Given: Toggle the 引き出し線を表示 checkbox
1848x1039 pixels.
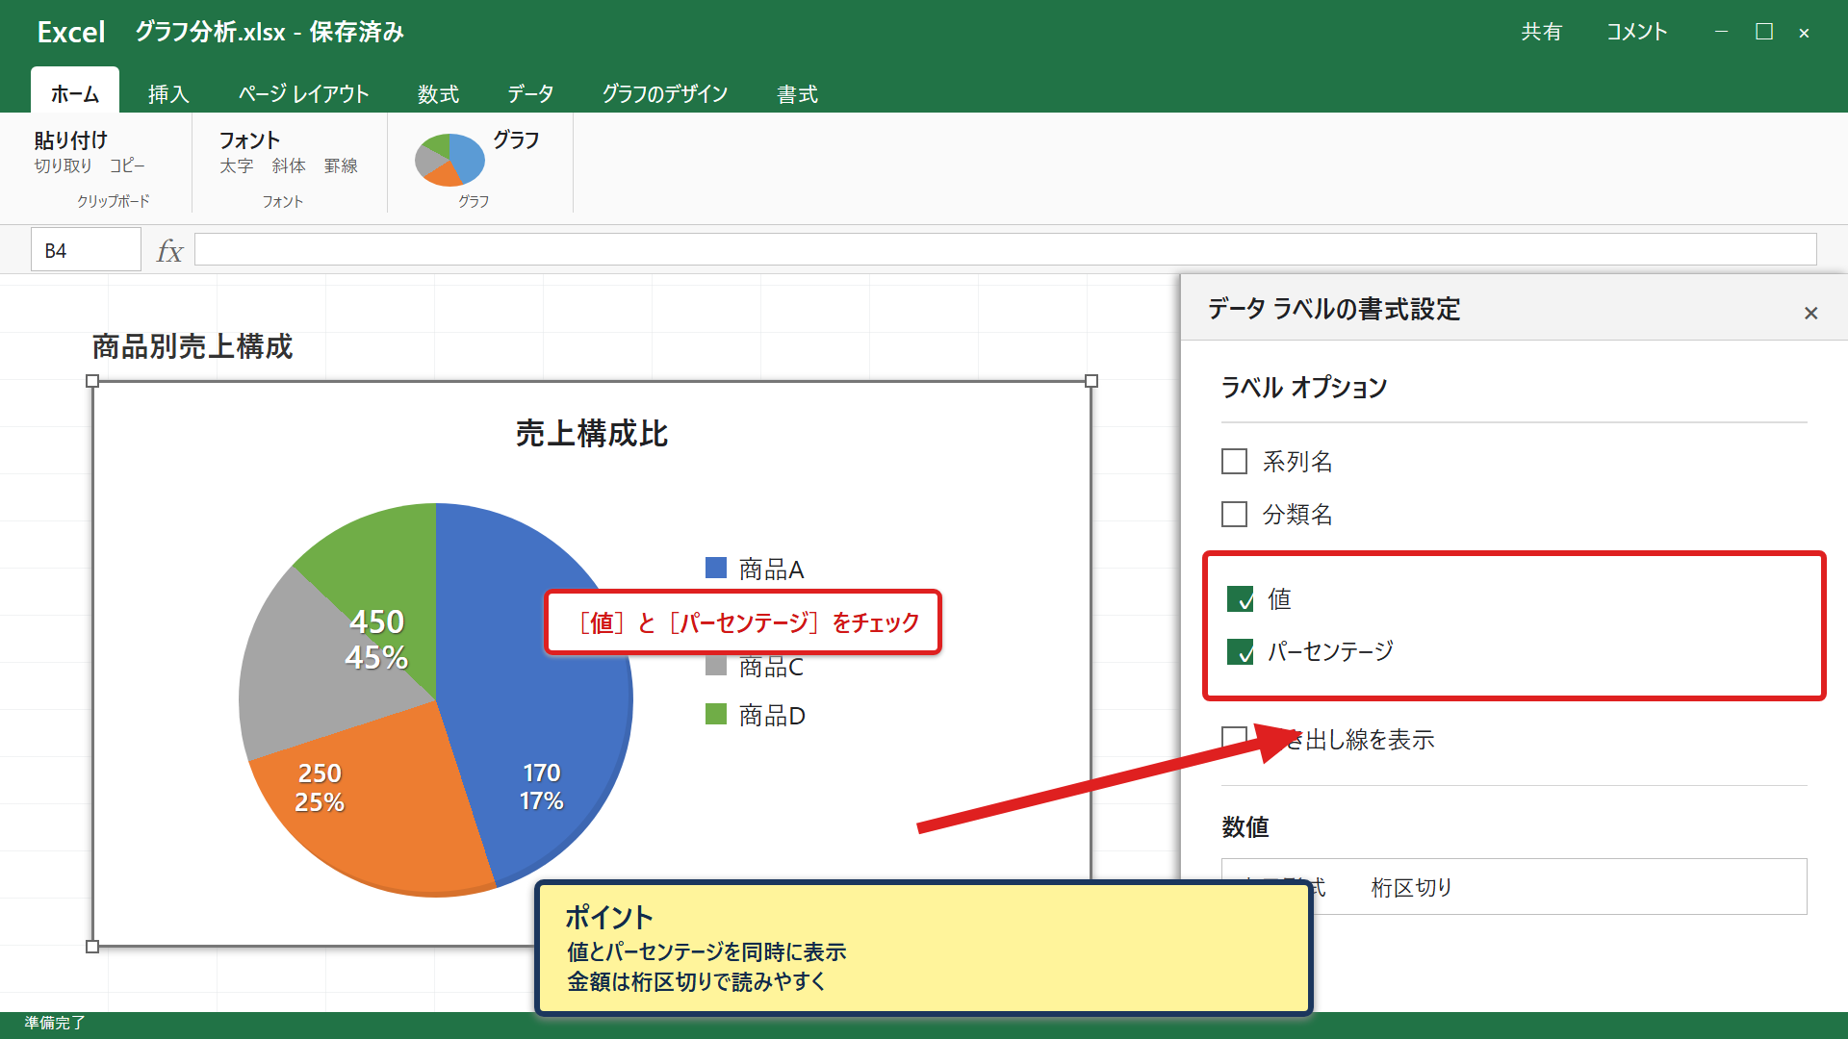Looking at the screenshot, I should (x=1234, y=739).
